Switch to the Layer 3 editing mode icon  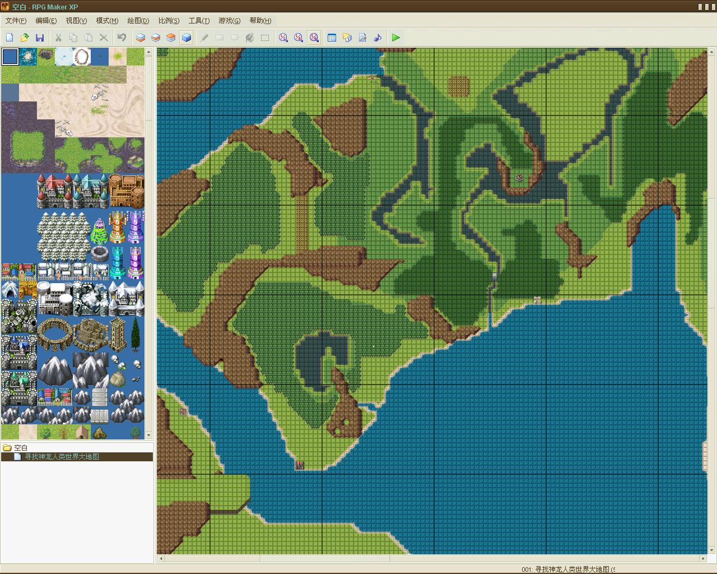pyautogui.click(x=171, y=38)
